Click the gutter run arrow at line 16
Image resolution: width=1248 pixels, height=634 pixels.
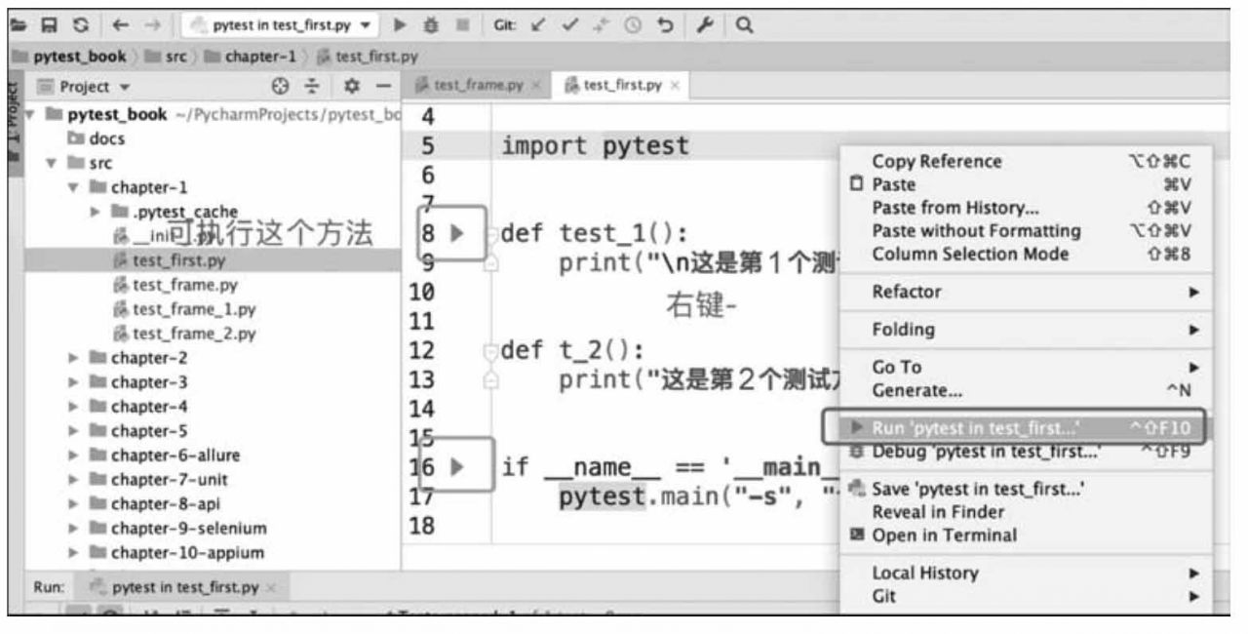(x=456, y=467)
